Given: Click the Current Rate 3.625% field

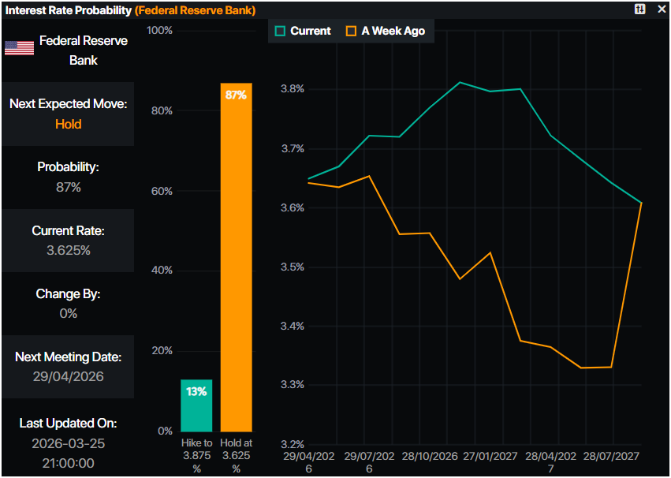Looking at the screenshot, I should click(68, 250).
